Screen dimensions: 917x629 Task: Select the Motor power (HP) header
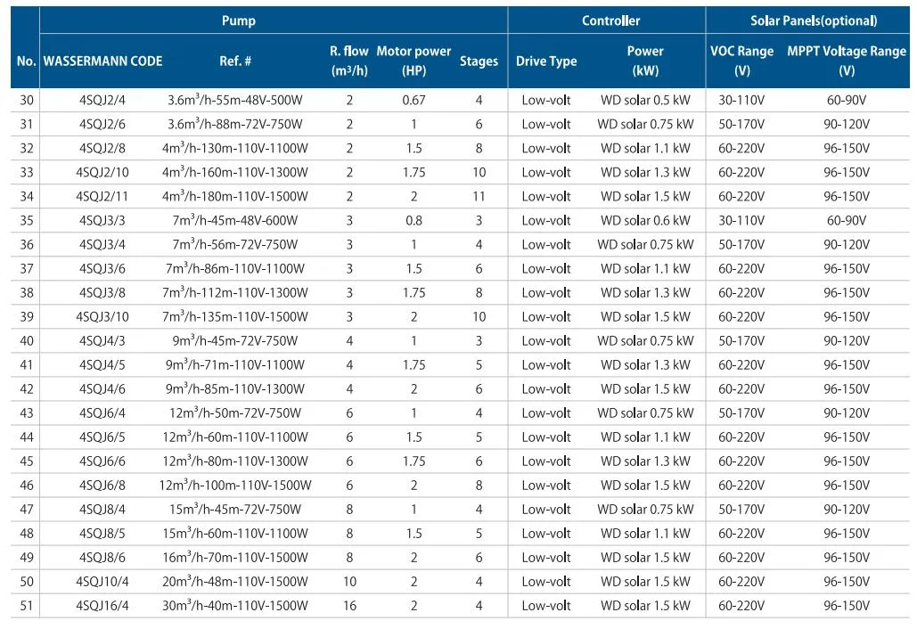(413, 61)
